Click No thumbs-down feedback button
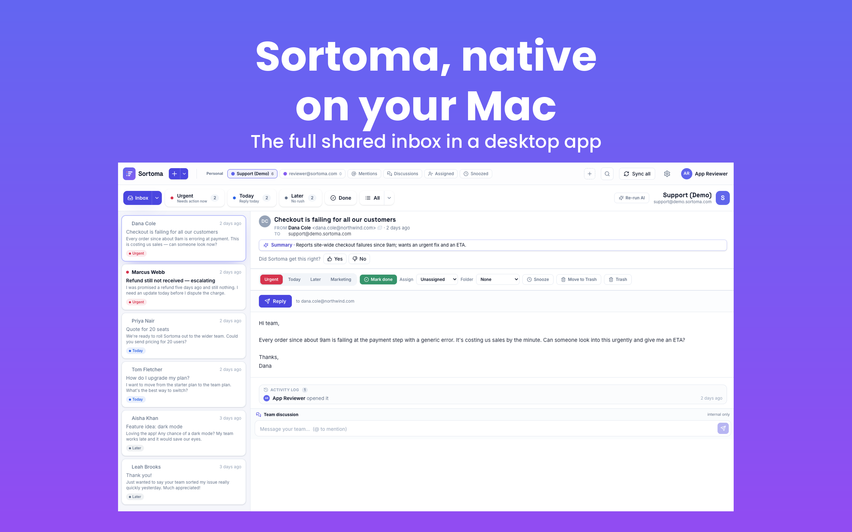The image size is (852, 532). [359, 259]
